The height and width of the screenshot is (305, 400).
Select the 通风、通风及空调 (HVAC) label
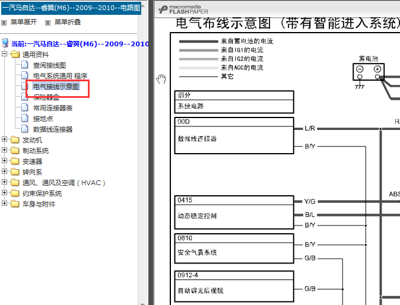64,183
